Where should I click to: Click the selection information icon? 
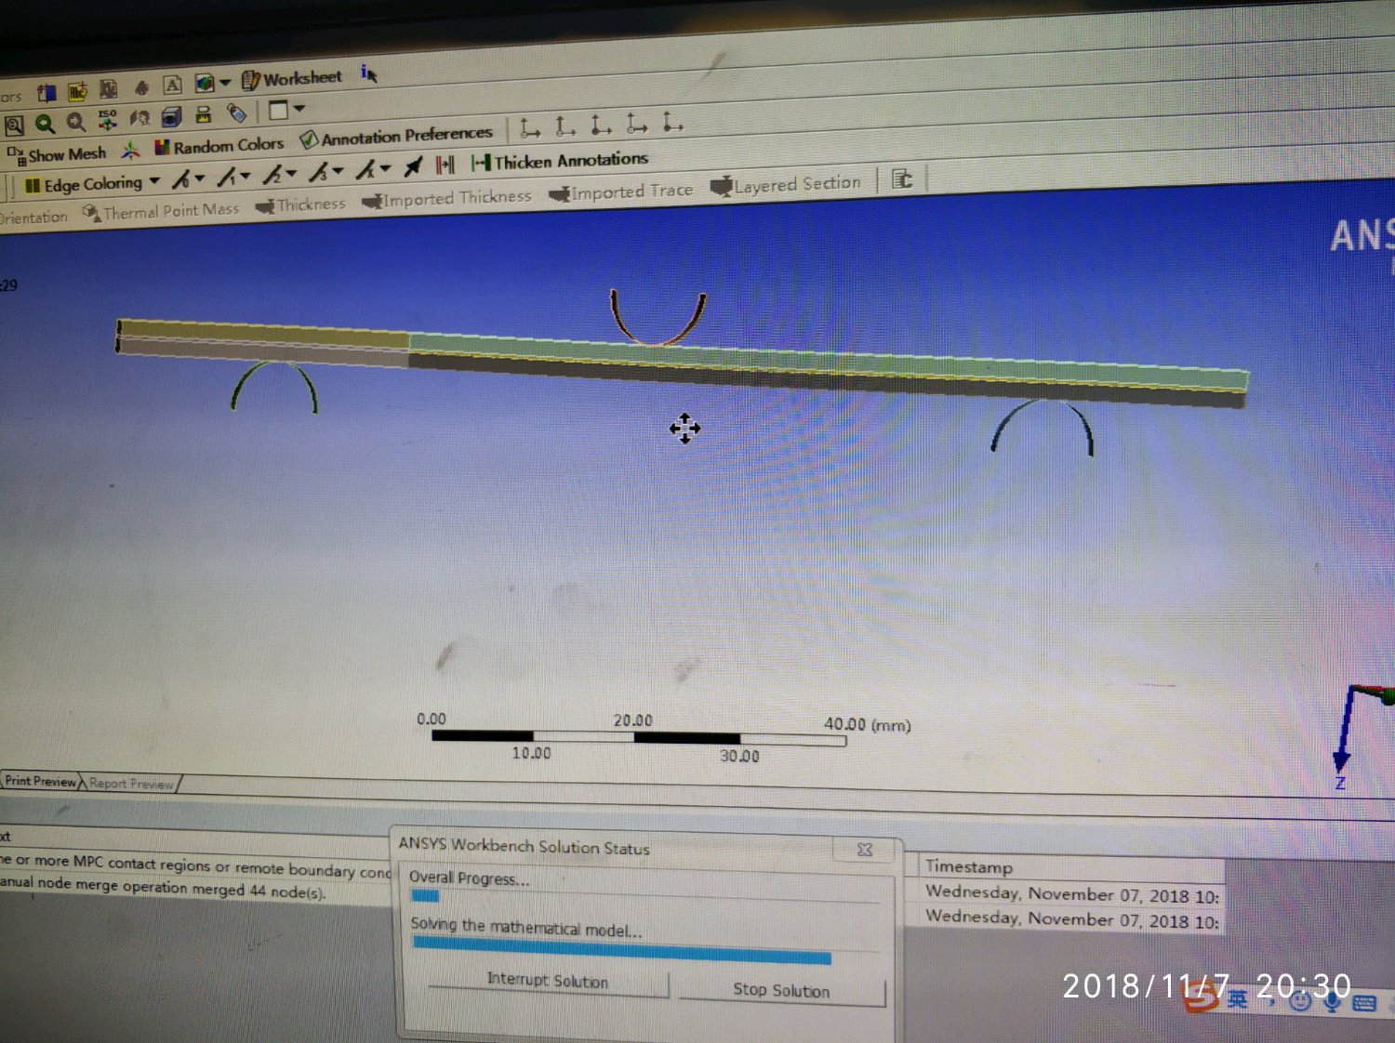369,73
